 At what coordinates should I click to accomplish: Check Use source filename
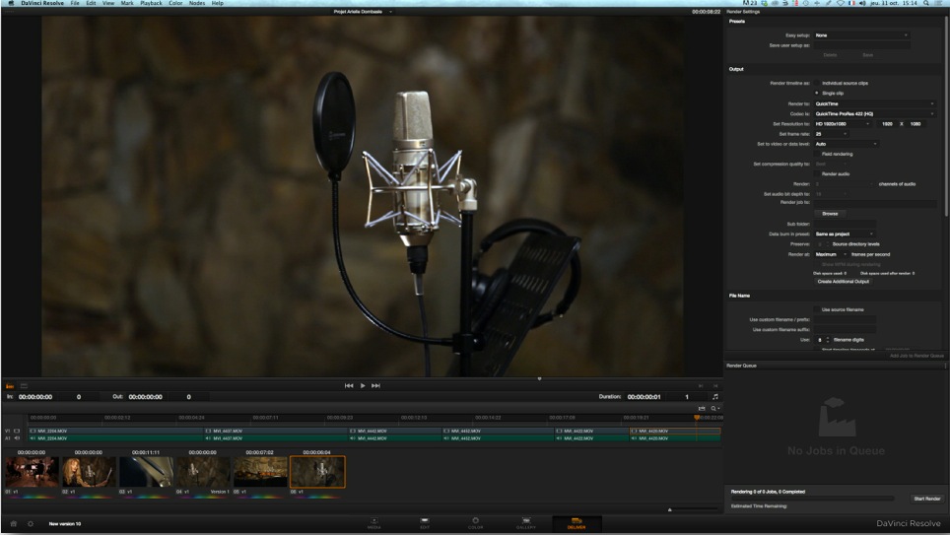pos(817,309)
